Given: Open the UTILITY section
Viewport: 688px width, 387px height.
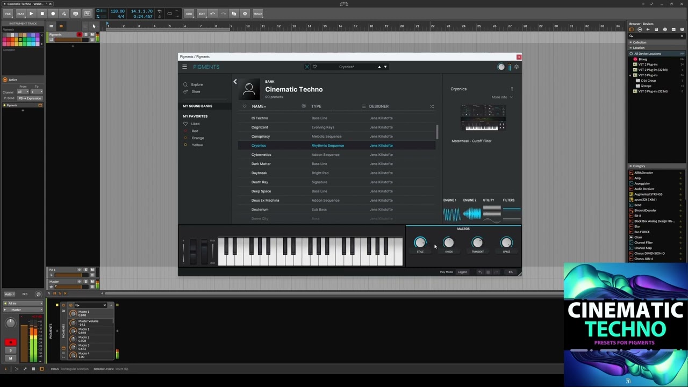Looking at the screenshot, I should click(491, 210).
